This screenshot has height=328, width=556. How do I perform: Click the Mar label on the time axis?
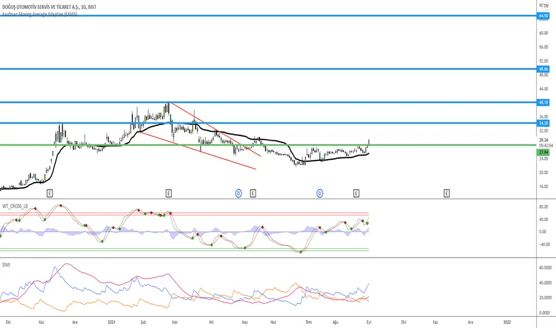click(x=175, y=322)
